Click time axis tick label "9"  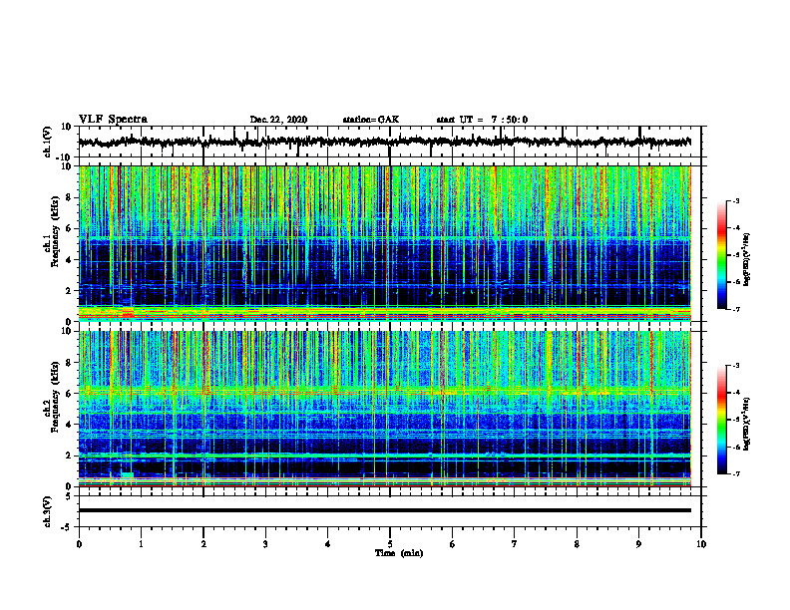[638, 544]
